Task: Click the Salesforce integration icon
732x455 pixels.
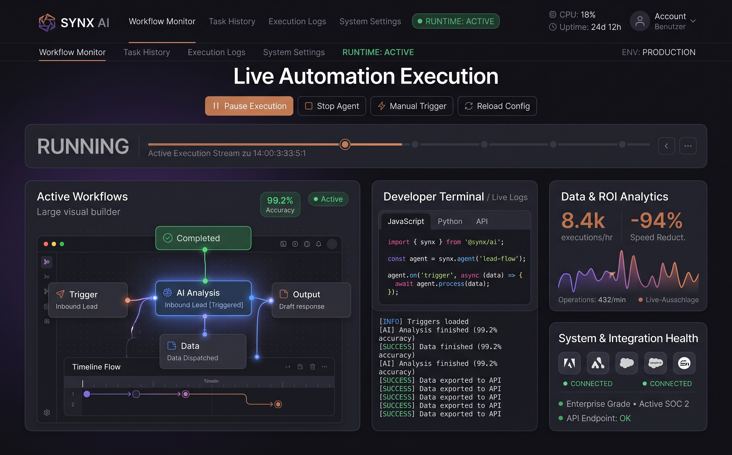Action: (x=656, y=363)
